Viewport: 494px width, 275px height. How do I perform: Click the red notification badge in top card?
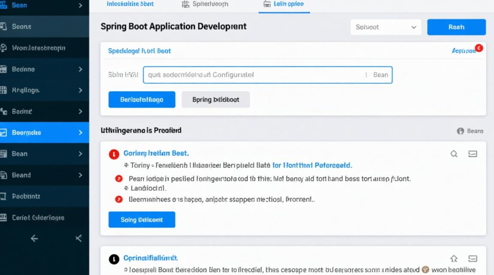(x=479, y=48)
